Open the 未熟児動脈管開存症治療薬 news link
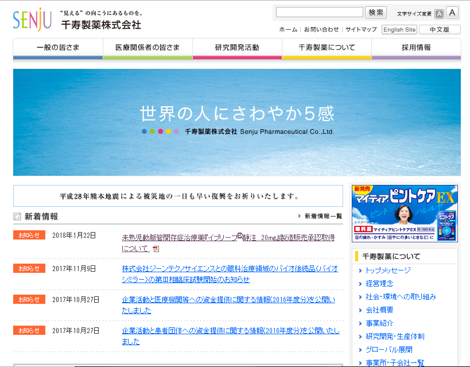The height and width of the screenshot is (367, 470). pos(228,243)
